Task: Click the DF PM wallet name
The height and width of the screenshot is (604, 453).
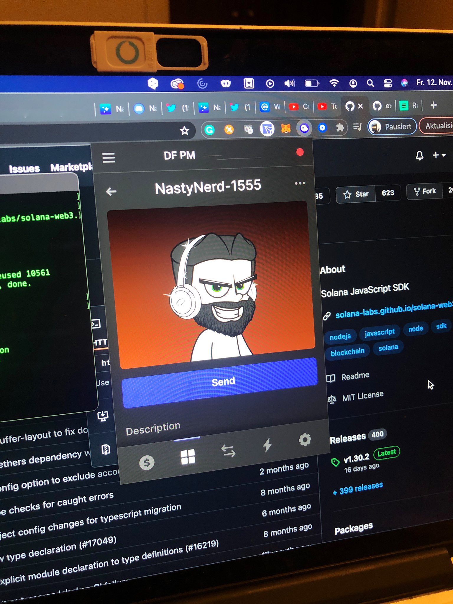Action: coord(179,155)
